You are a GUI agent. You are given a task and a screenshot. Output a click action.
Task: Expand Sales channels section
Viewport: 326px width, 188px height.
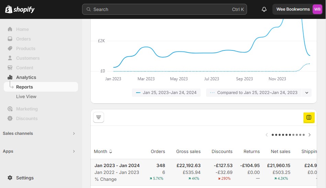tap(74, 133)
